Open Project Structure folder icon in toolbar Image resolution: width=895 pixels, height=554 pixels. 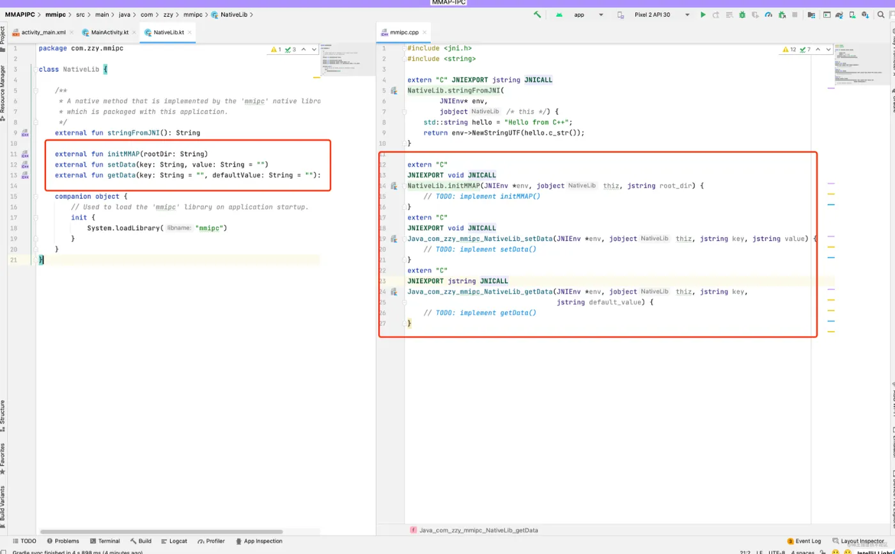[x=811, y=15]
